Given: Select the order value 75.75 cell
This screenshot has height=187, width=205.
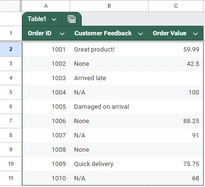Looking at the screenshot, I should [176, 164].
